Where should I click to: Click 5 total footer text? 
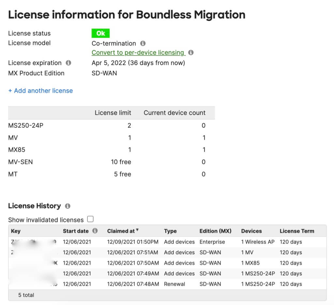click(26, 295)
